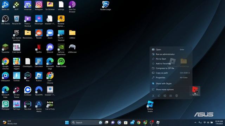The width and height of the screenshot is (225, 126).
Task: Select the Fall Guys desktop icon
Action: tap(17, 105)
